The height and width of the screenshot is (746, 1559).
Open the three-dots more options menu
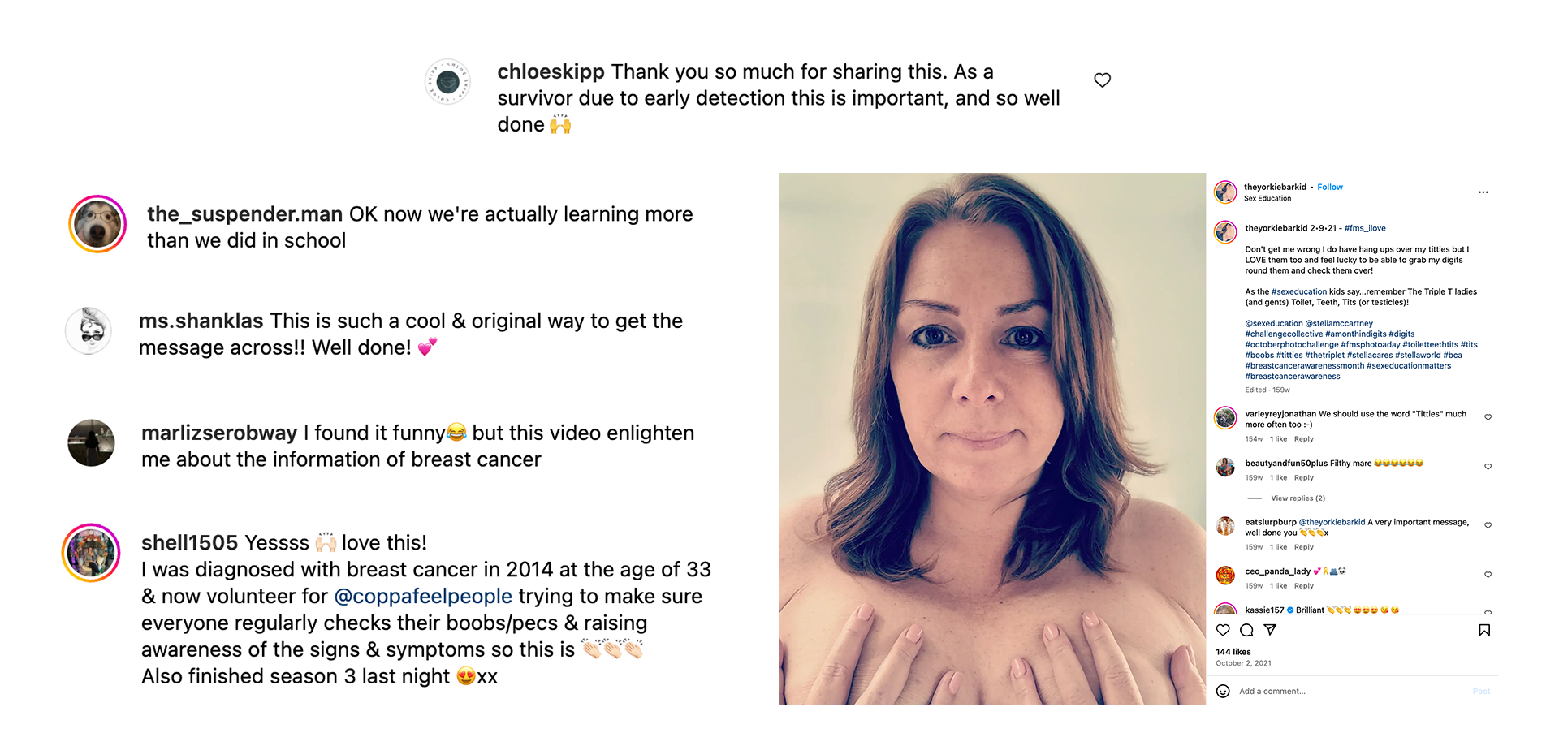[1483, 192]
